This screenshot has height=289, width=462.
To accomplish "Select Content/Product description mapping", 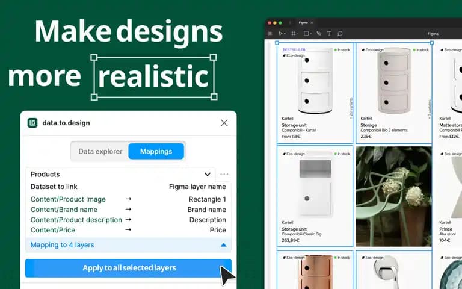I will [76, 220].
